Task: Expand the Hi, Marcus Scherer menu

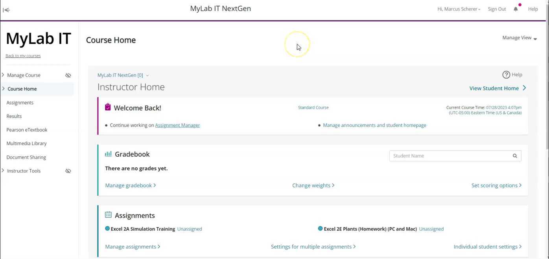Action: click(459, 9)
